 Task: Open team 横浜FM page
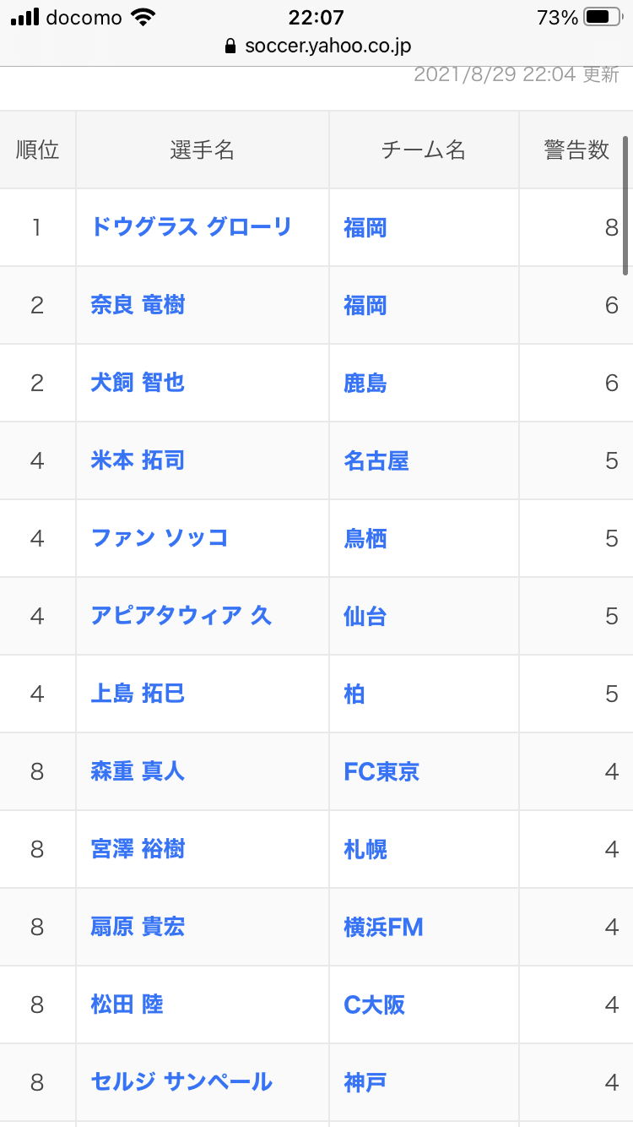point(384,927)
